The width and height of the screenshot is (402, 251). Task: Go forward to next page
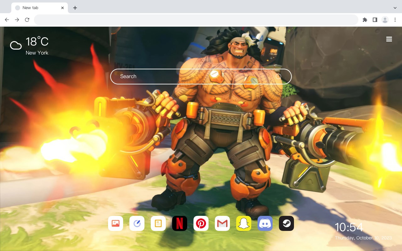17,20
